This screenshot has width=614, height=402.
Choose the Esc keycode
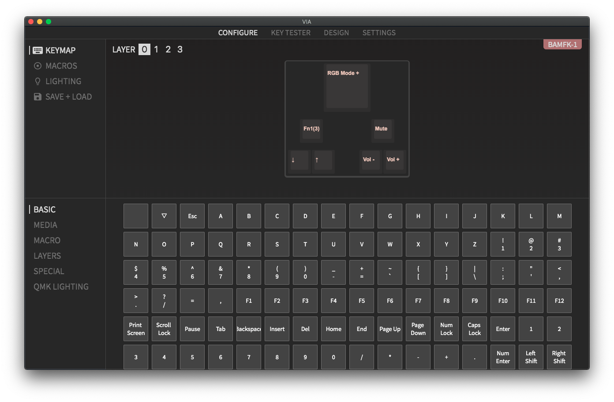192,216
